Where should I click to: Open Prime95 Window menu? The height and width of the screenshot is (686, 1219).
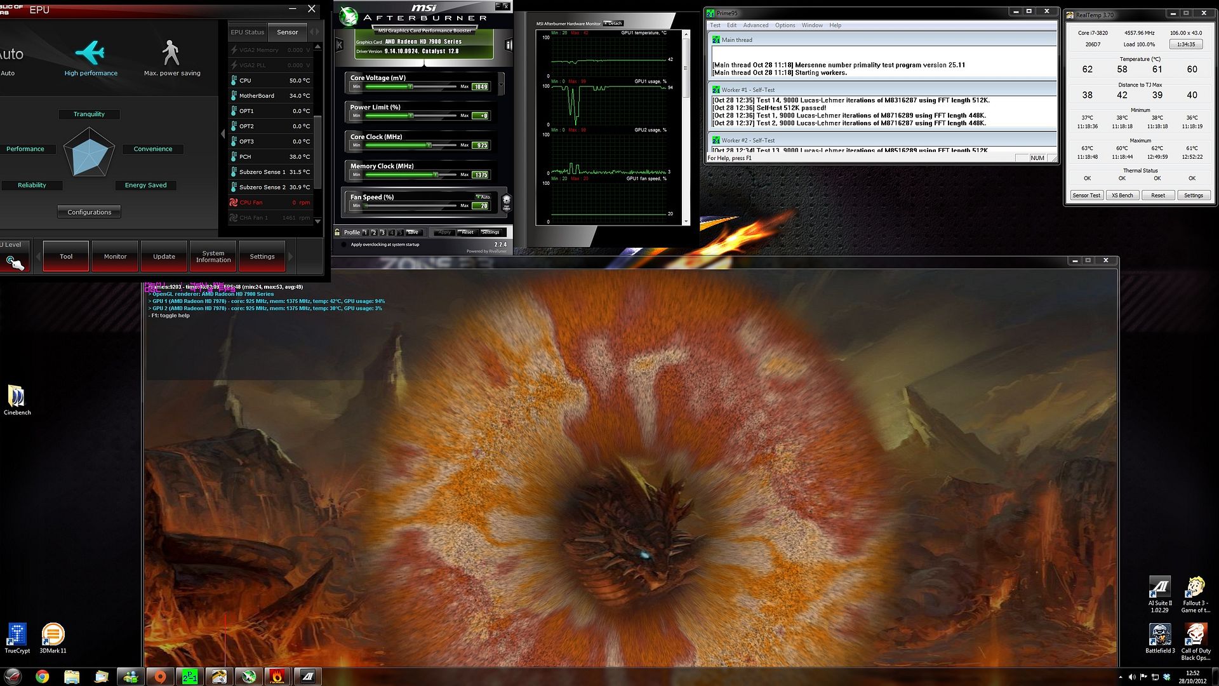tap(812, 25)
